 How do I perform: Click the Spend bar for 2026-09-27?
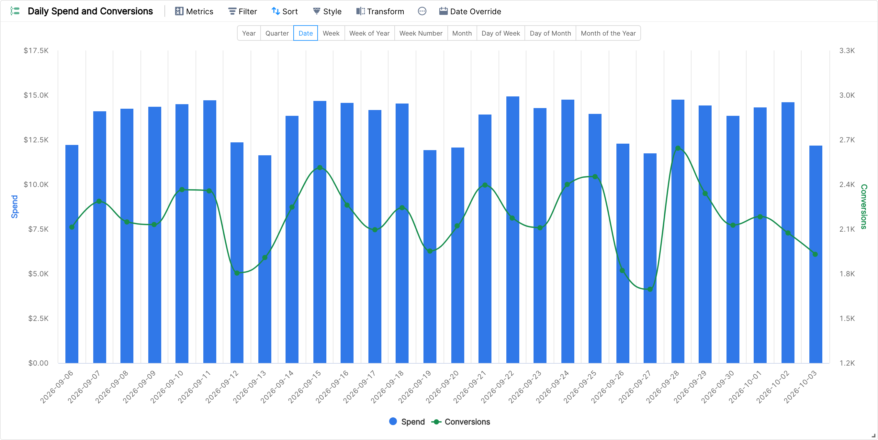click(x=650, y=258)
